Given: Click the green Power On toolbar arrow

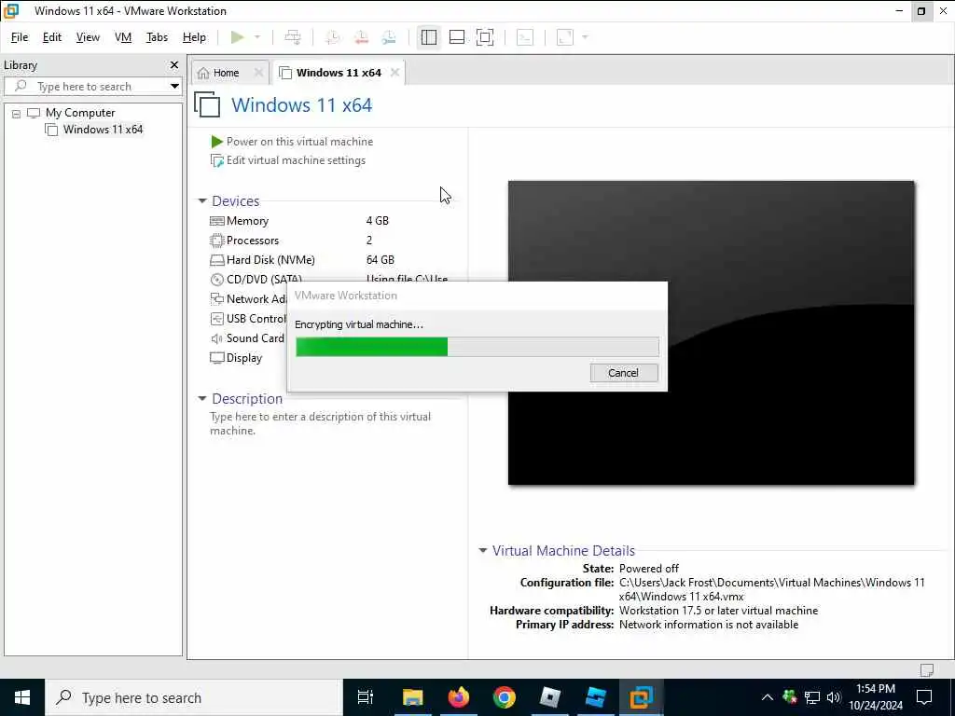Looking at the screenshot, I should (x=238, y=37).
